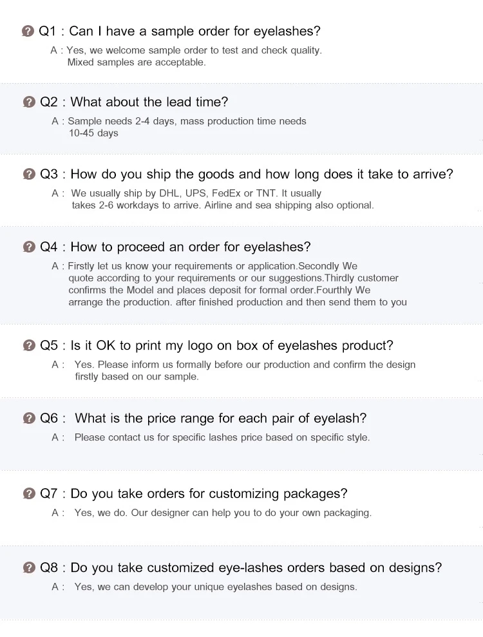Click the question mark icon beside Q6
The width and height of the screenshot is (483, 637).
pyautogui.click(x=29, y=419)
